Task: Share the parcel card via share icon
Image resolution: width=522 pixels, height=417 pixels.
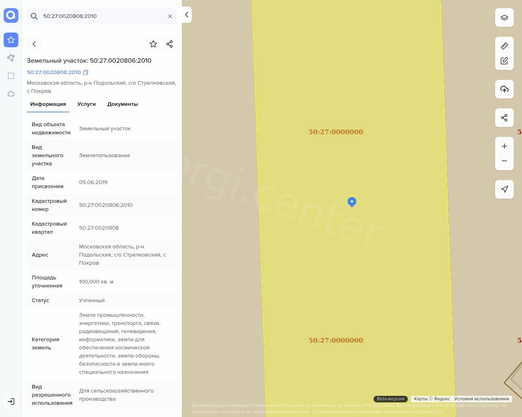Action: pos(170,44)
